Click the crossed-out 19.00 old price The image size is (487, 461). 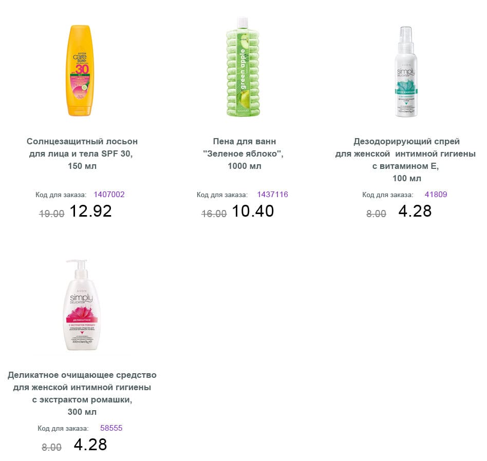click(x=51, y=214)
